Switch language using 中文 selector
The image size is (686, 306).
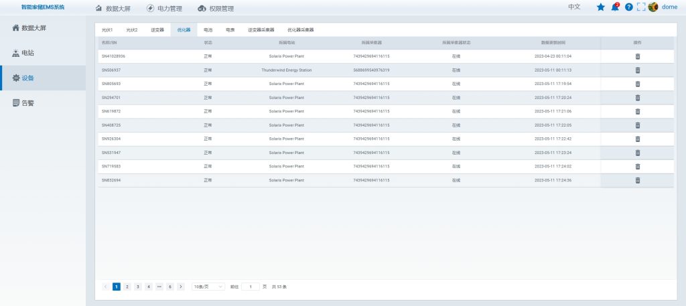pyautogui.click(x=574, y=7)
